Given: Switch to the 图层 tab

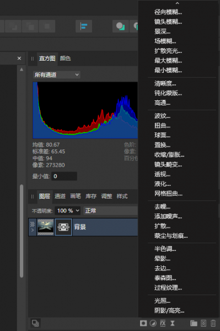Looking at the screenshot, I should tap(45, 196).
